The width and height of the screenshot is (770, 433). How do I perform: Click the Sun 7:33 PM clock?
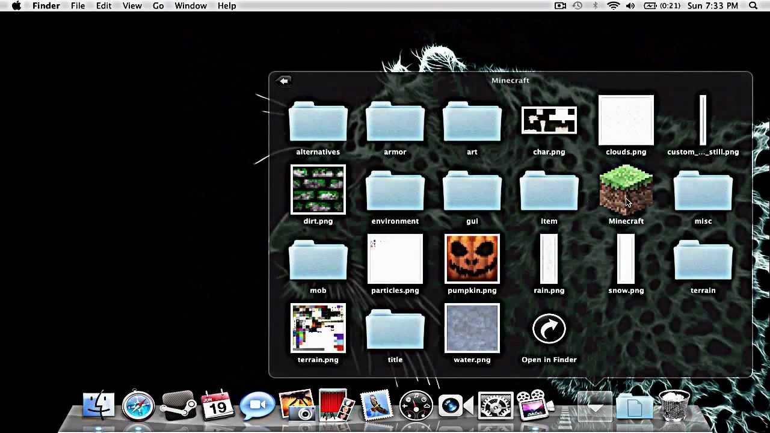(712, 6)
